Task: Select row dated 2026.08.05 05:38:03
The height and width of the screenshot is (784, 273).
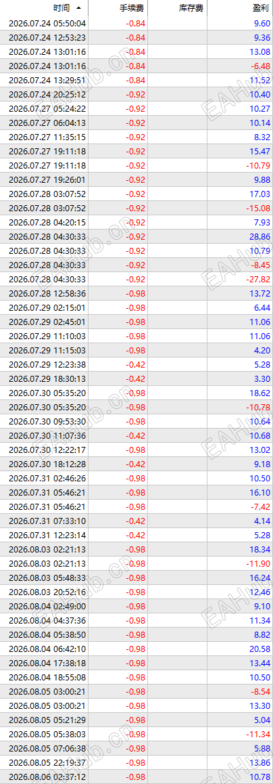Action: [136, 733]
